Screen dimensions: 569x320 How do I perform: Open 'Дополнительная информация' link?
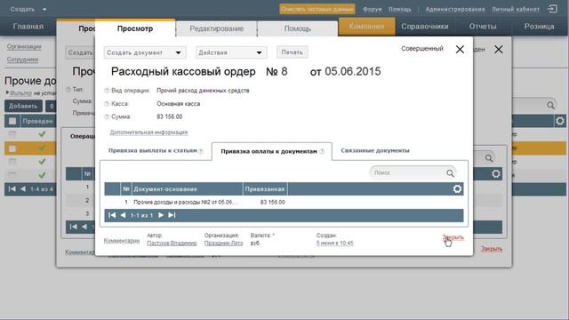[x=148, y=132]
